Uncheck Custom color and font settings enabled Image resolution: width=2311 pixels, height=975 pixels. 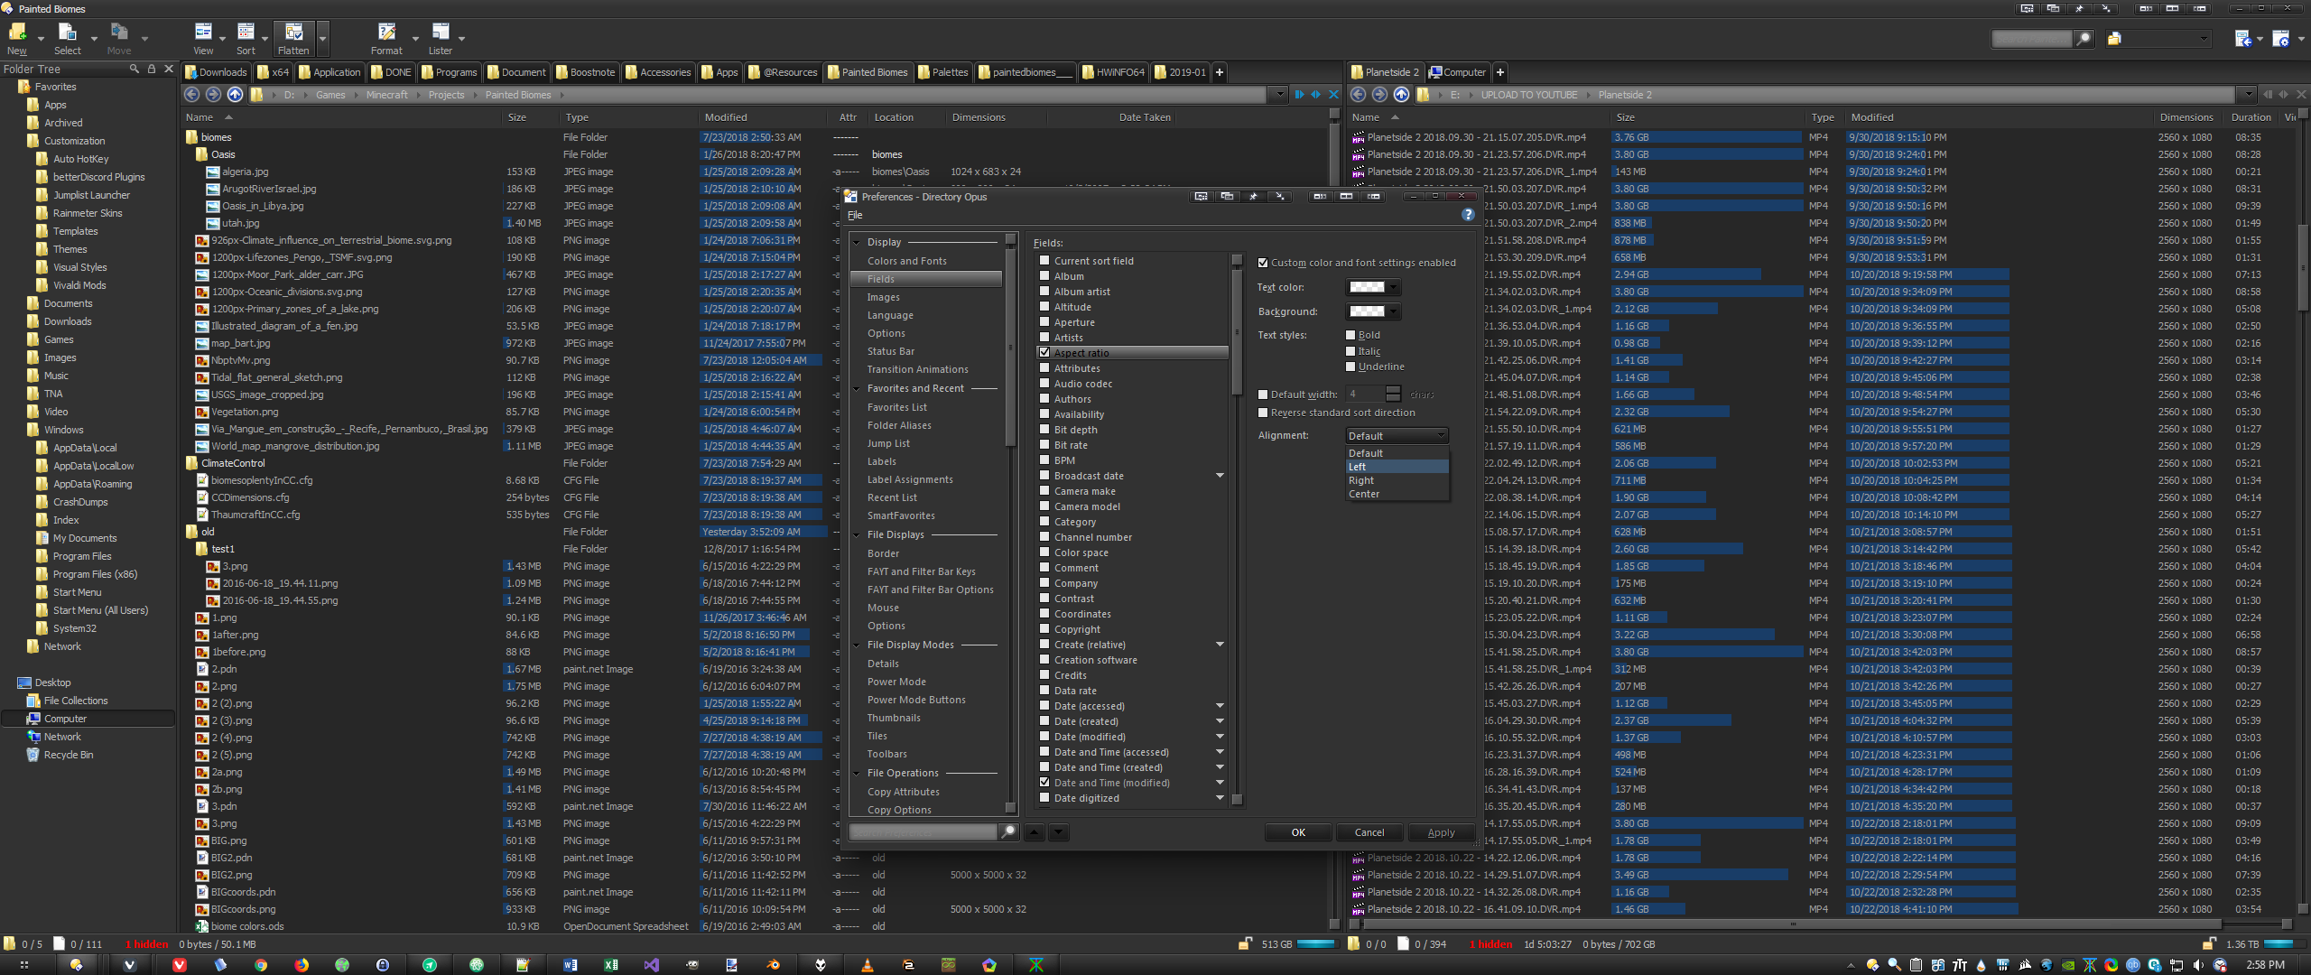1264,263
